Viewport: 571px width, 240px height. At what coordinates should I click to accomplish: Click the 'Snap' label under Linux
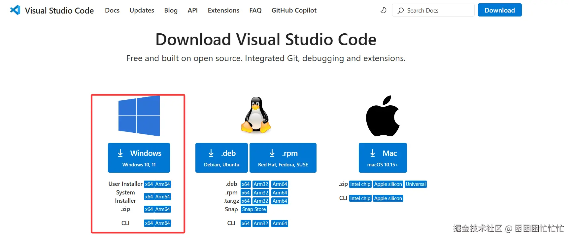[231, 209]
